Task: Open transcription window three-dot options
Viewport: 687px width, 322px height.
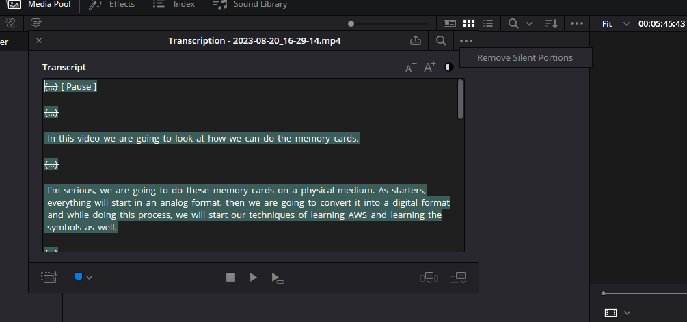Action: (466, 41)
